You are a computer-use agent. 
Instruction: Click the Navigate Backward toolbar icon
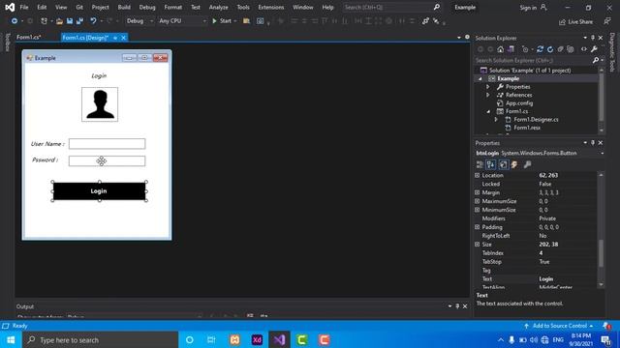click(15, 21)
